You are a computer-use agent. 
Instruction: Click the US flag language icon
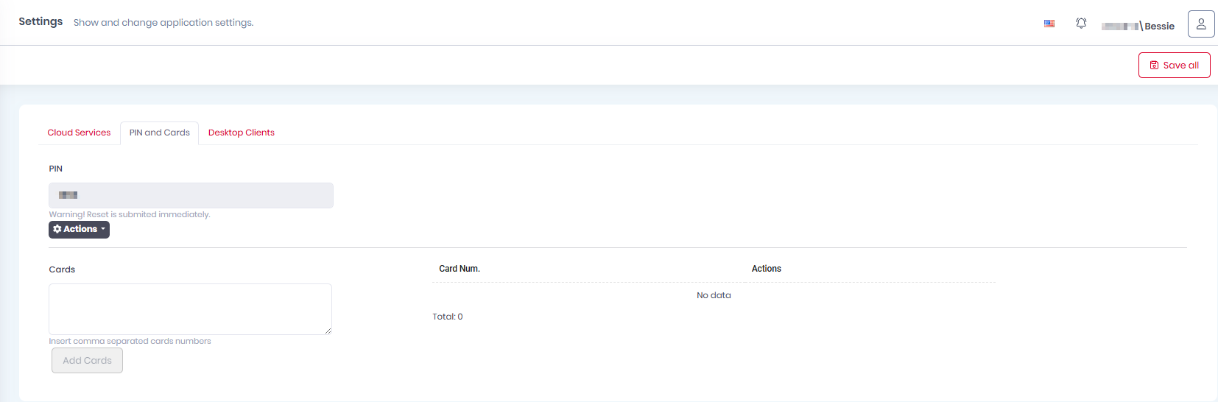click(x=1049, y=24)
